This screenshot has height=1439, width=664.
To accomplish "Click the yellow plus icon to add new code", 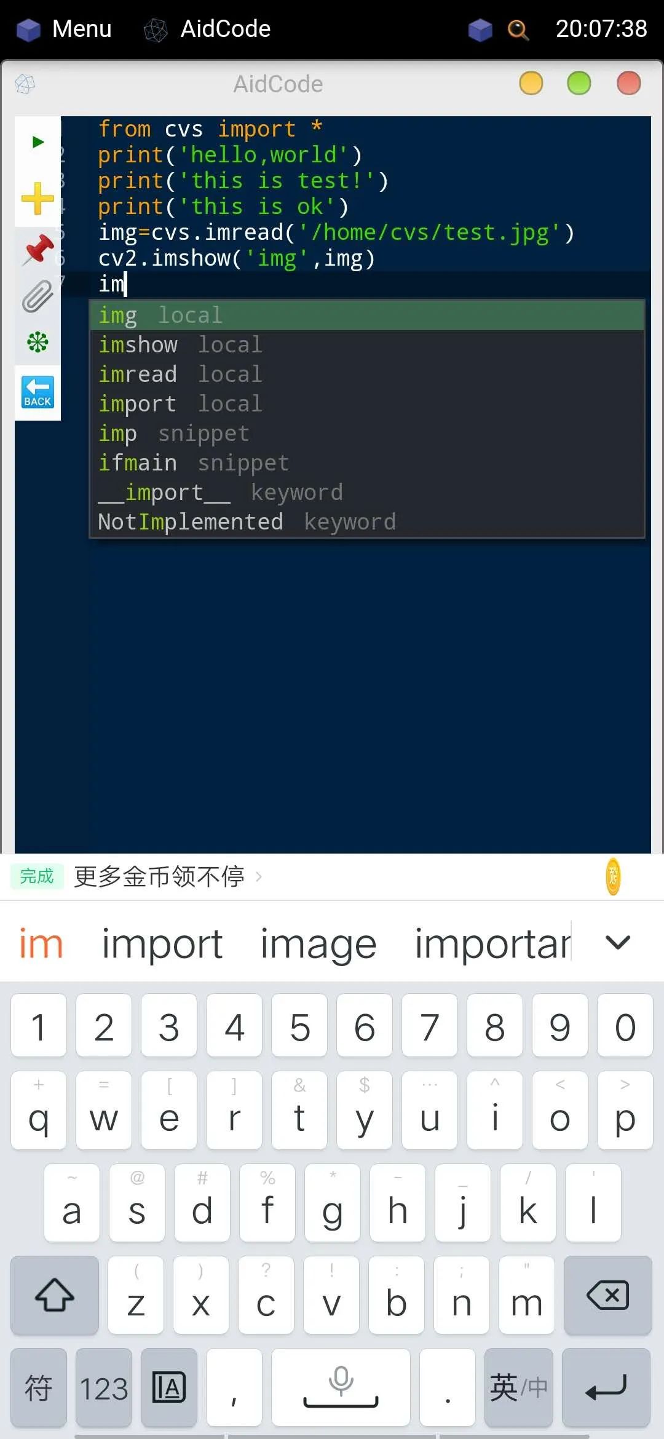I will coord(37,197).
